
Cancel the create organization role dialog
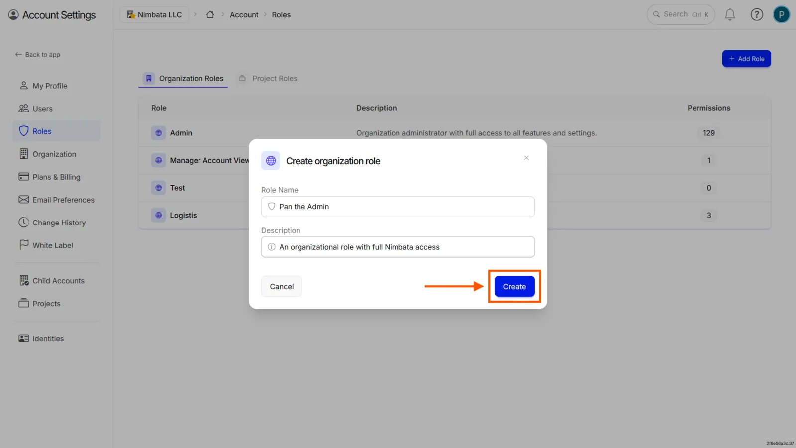[x=282, y=286]
